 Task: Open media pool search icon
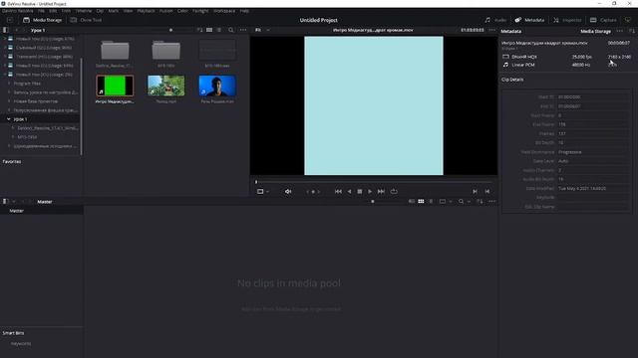click(x=461, y=201)
